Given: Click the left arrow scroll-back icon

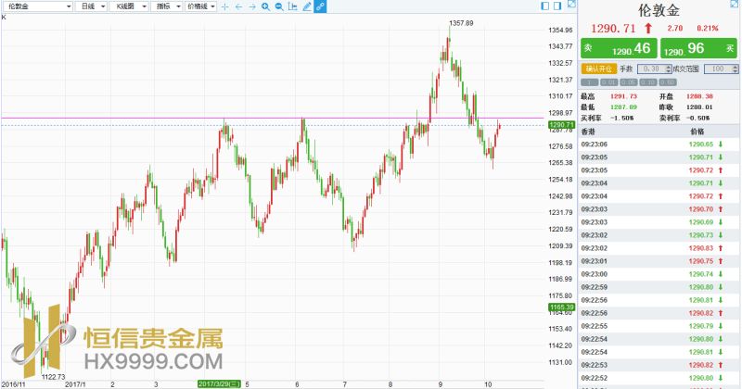Looking at the screenshot, I should tap(239, 6).
